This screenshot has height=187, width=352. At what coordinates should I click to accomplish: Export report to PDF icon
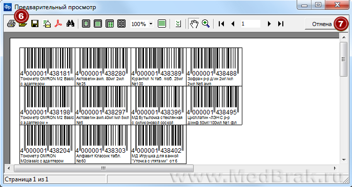pyautogui.click(x=58, y=24)
